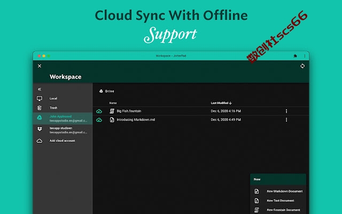Open Big Fish.fountain file
Image resolution: width=342 pixels, height=214 pixels.
pyautogui.click(x=129, y=111)
